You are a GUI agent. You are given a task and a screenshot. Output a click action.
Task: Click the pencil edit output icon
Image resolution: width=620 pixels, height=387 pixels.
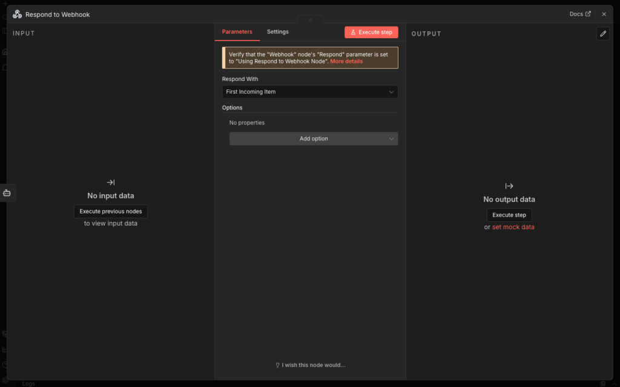[603, 34]
